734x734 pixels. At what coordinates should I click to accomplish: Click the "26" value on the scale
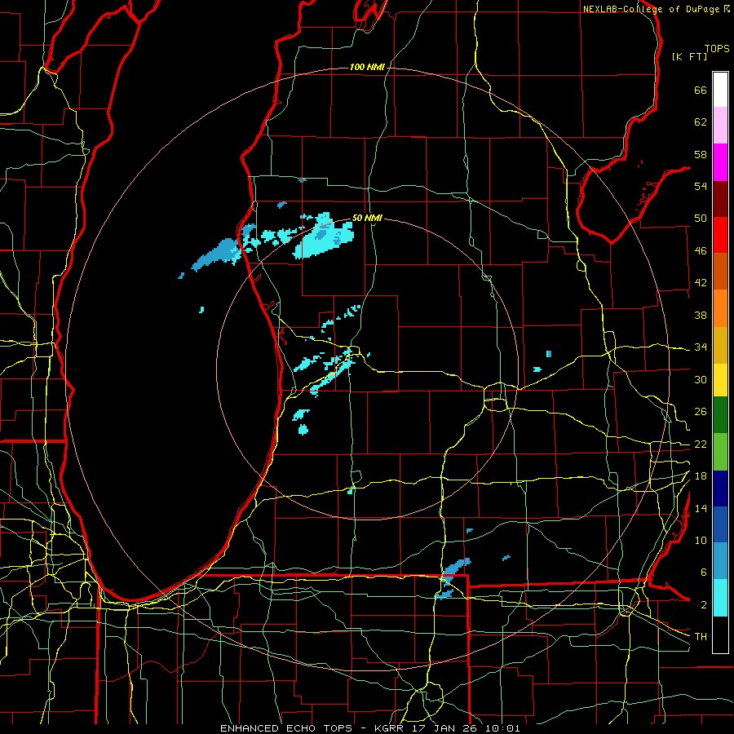click(x=701, y=412)
